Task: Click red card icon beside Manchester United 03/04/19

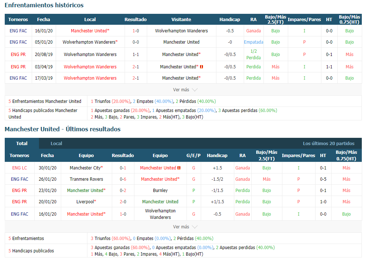Action: point(201,67)
